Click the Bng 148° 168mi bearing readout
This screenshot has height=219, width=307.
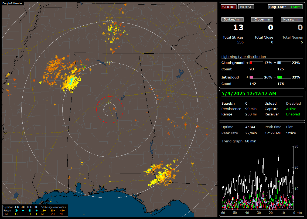285,7
